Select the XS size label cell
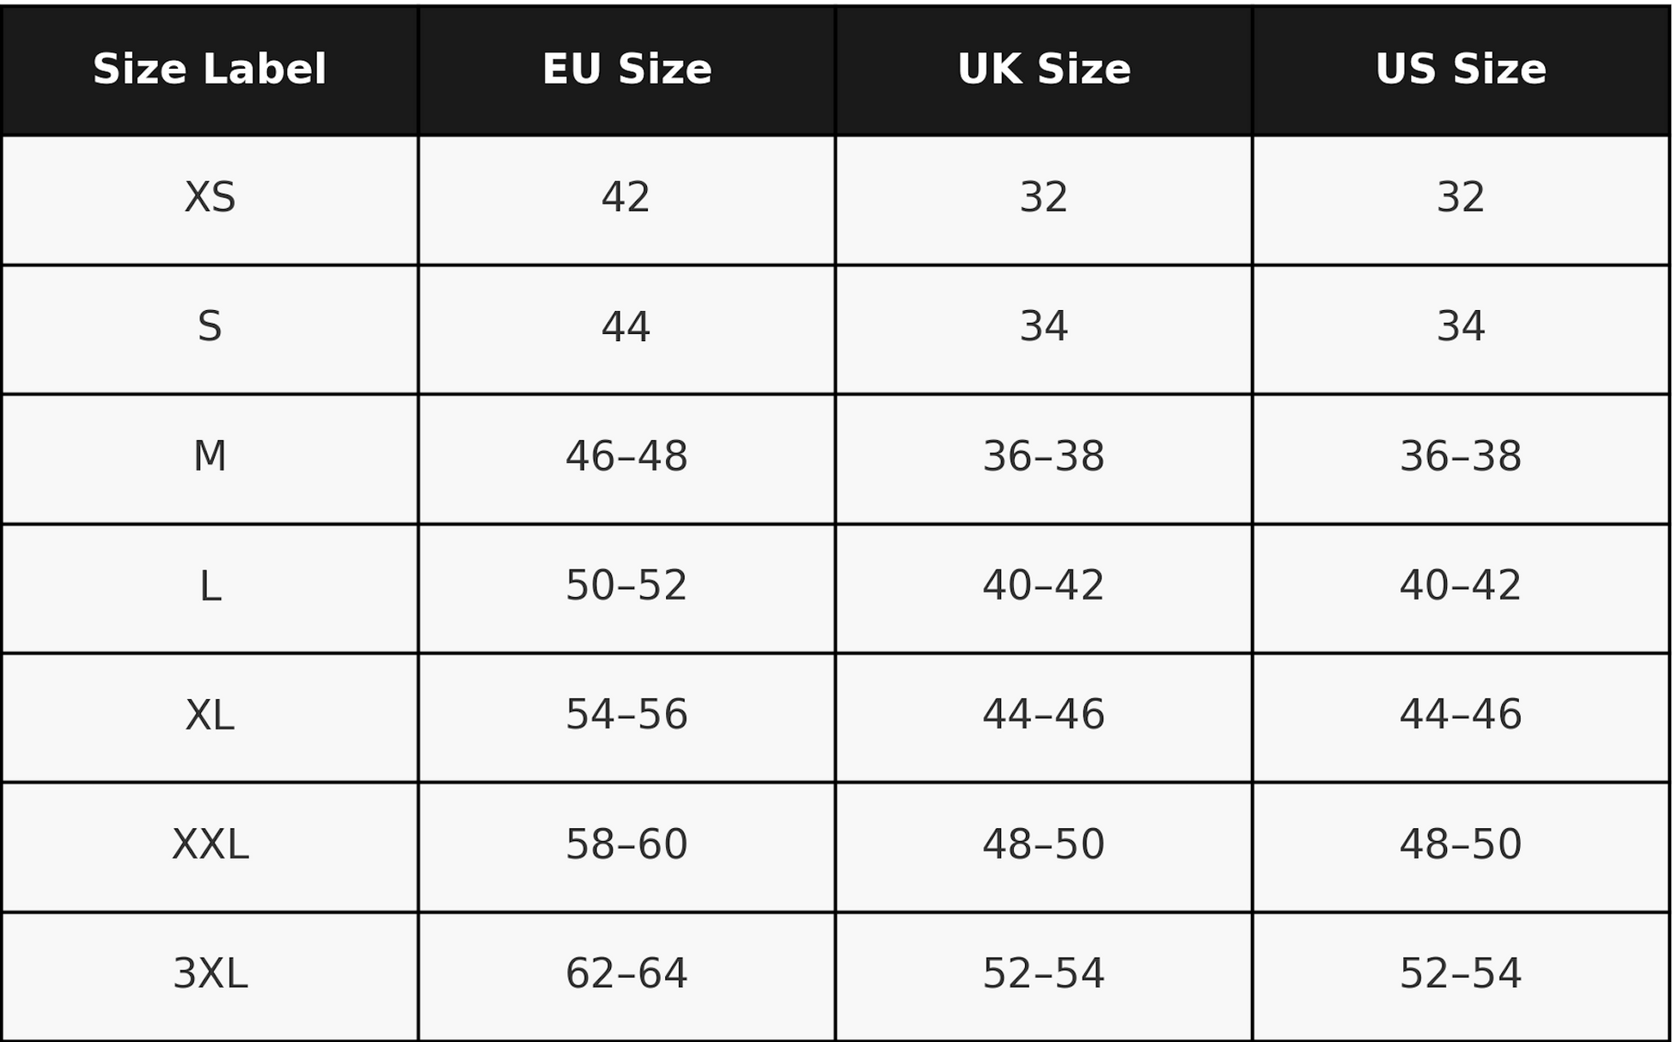 [210, 200]
